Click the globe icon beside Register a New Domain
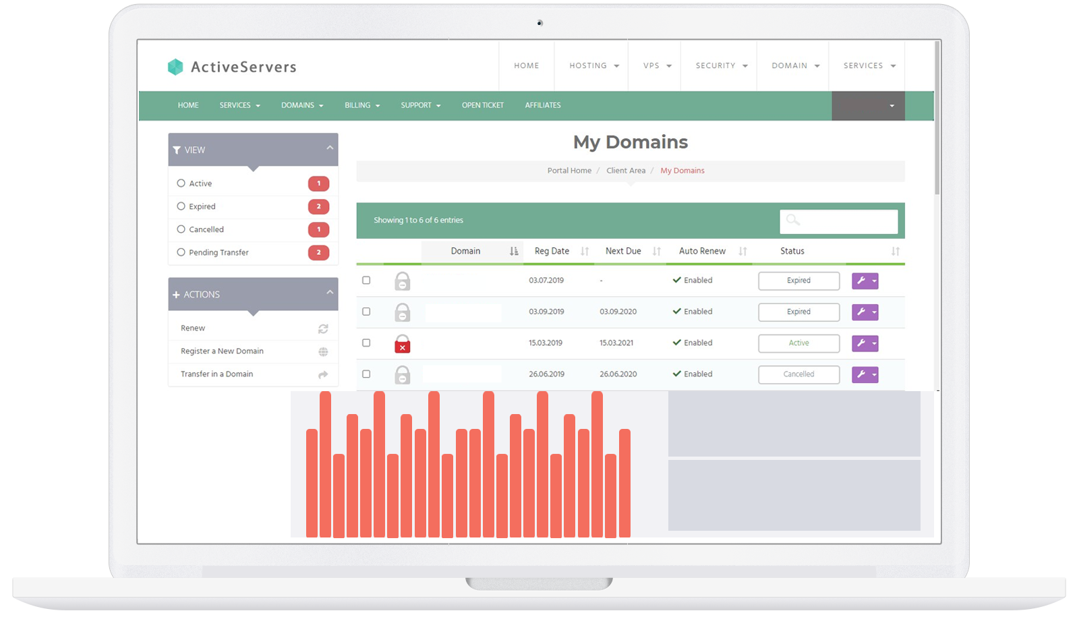The image size is (1077, 640). point(323,351)
